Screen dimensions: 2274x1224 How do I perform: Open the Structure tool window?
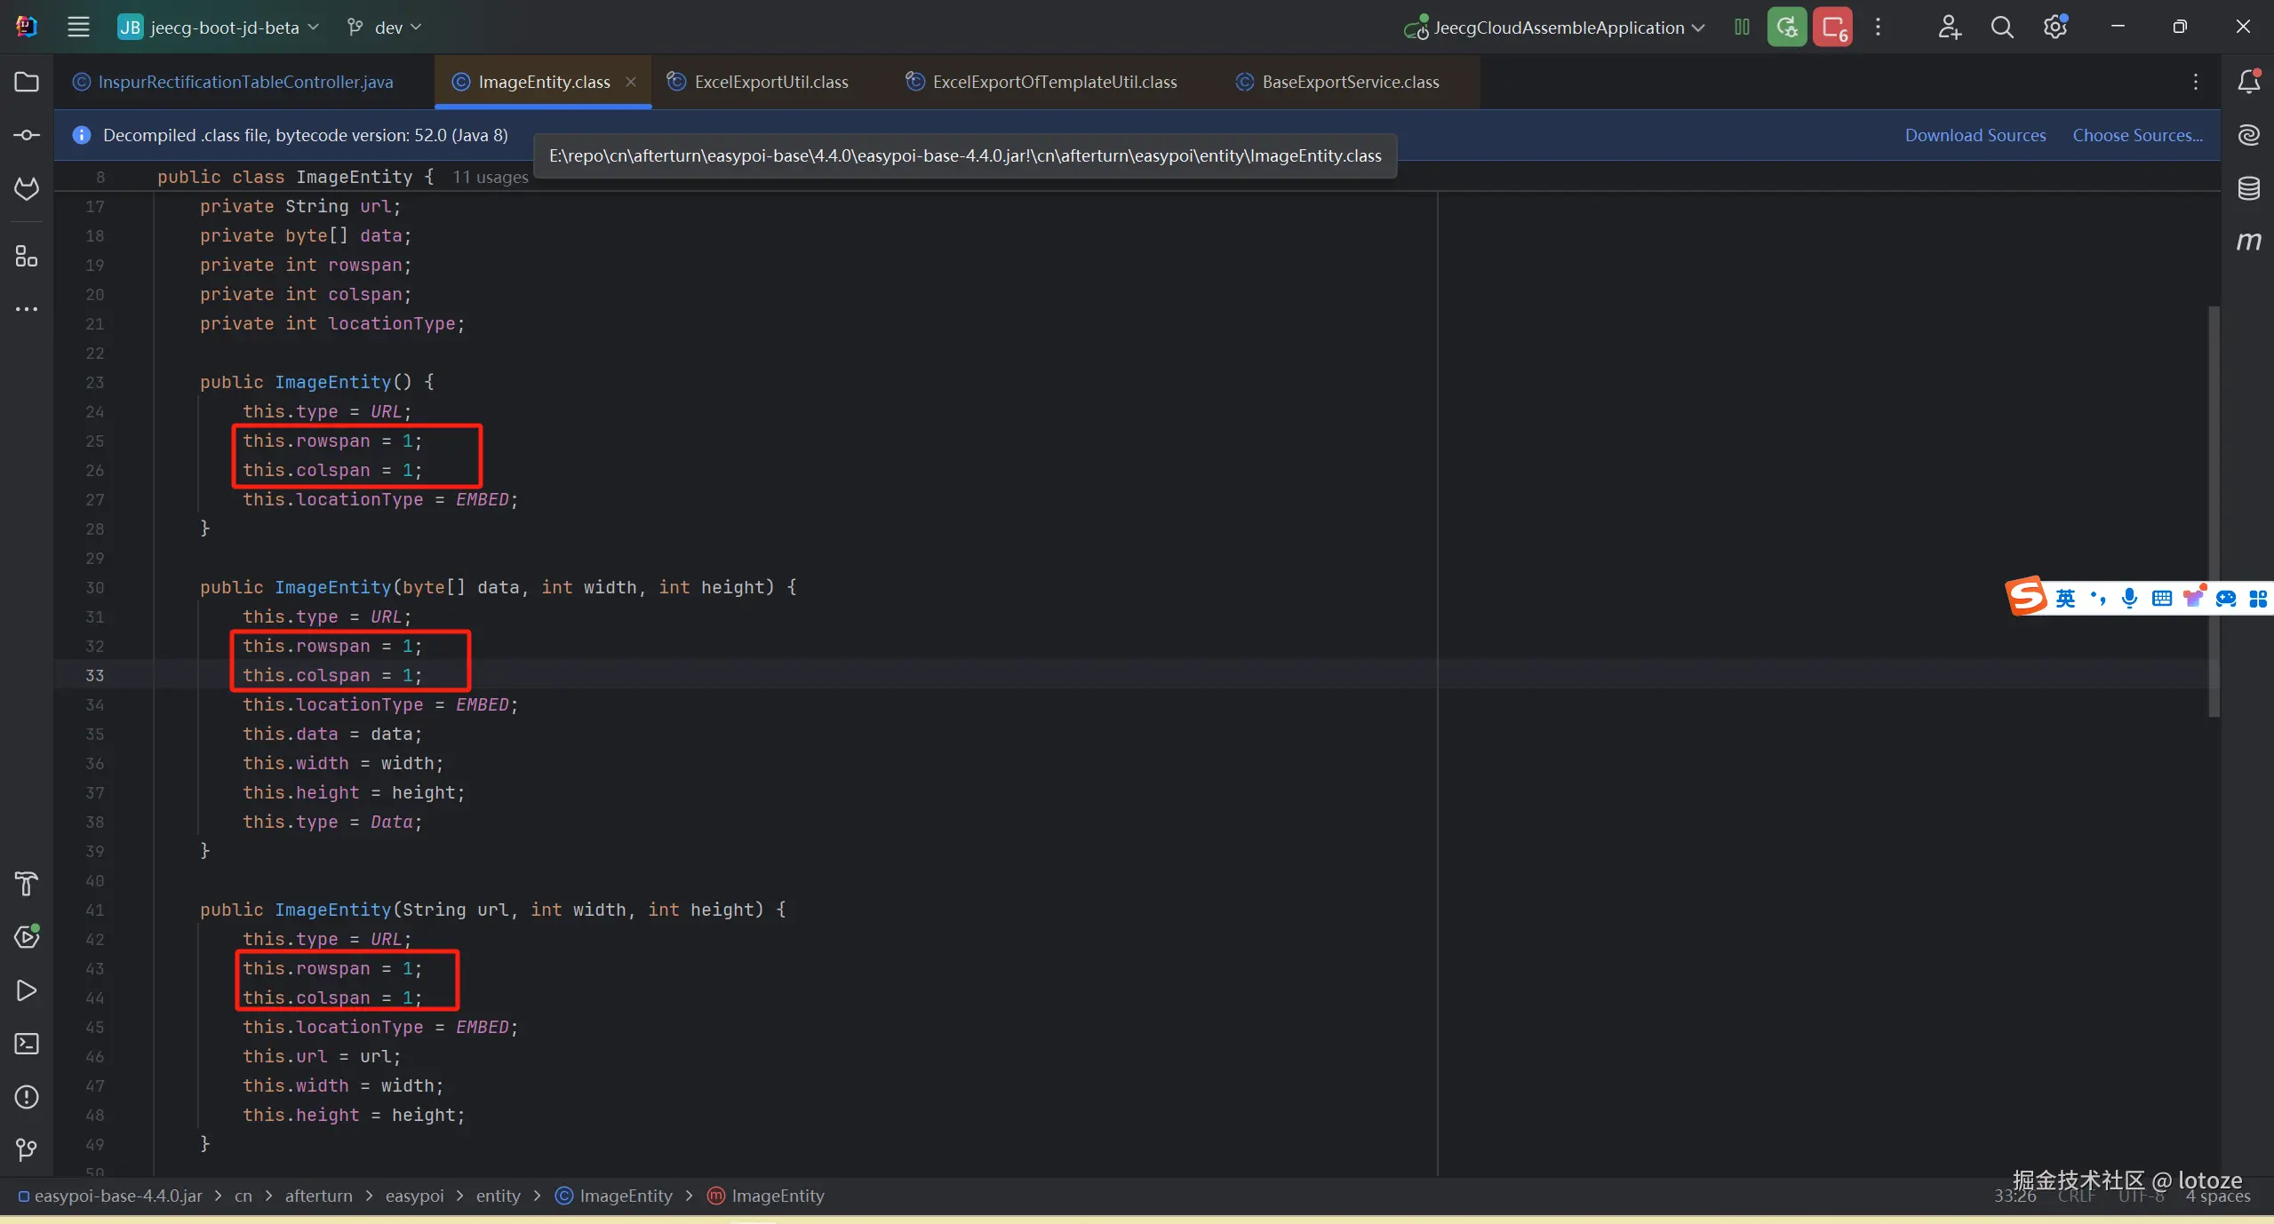click(27, 257)
